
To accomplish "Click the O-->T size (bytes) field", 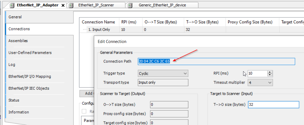I will point(169,105).
